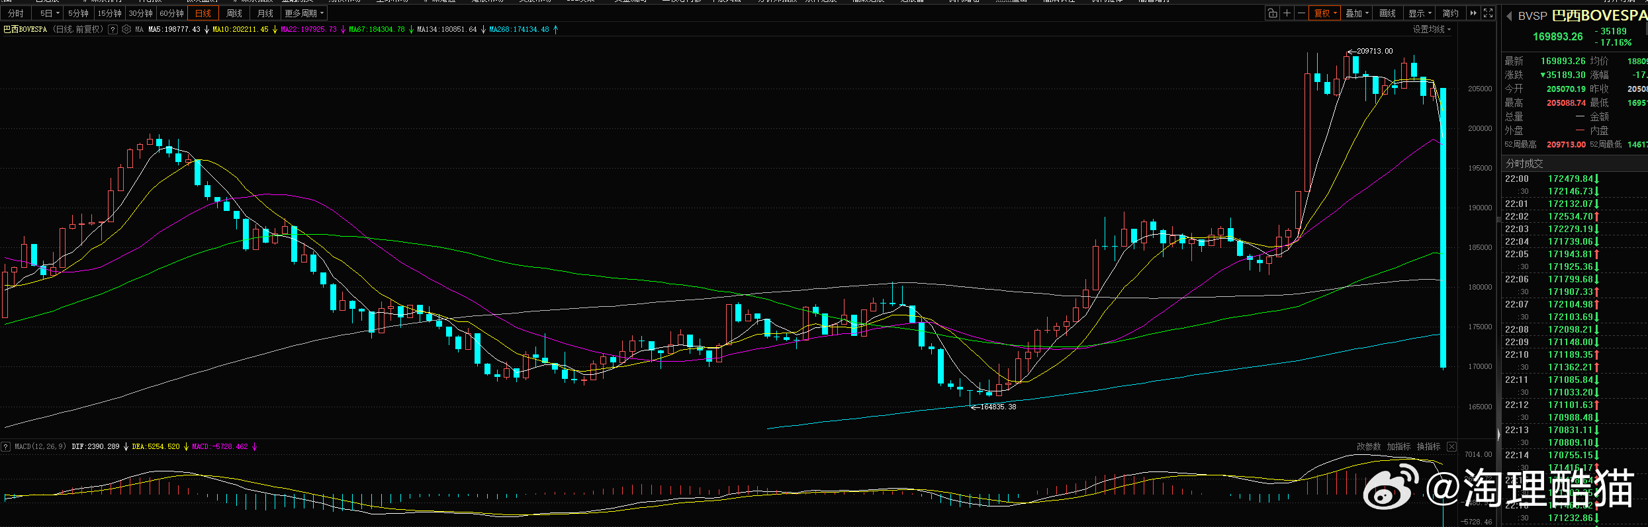The height and width of the screenshot is (527, 1648).
Task: Click the fullscreen expand icon
Action: click(x=1488, y=13)
